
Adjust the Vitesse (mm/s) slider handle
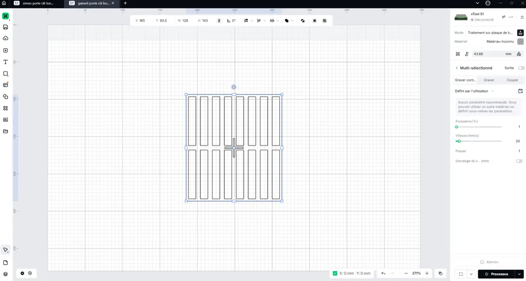tap(459, 141)
